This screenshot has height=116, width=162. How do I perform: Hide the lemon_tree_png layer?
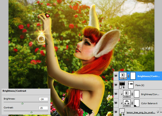[x=116, y=112]
